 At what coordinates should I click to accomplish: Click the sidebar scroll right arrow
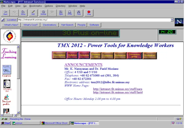click(x=15, y=115)
